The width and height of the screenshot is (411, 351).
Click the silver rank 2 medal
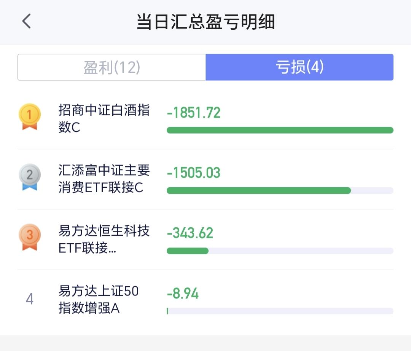pos(30,177)
